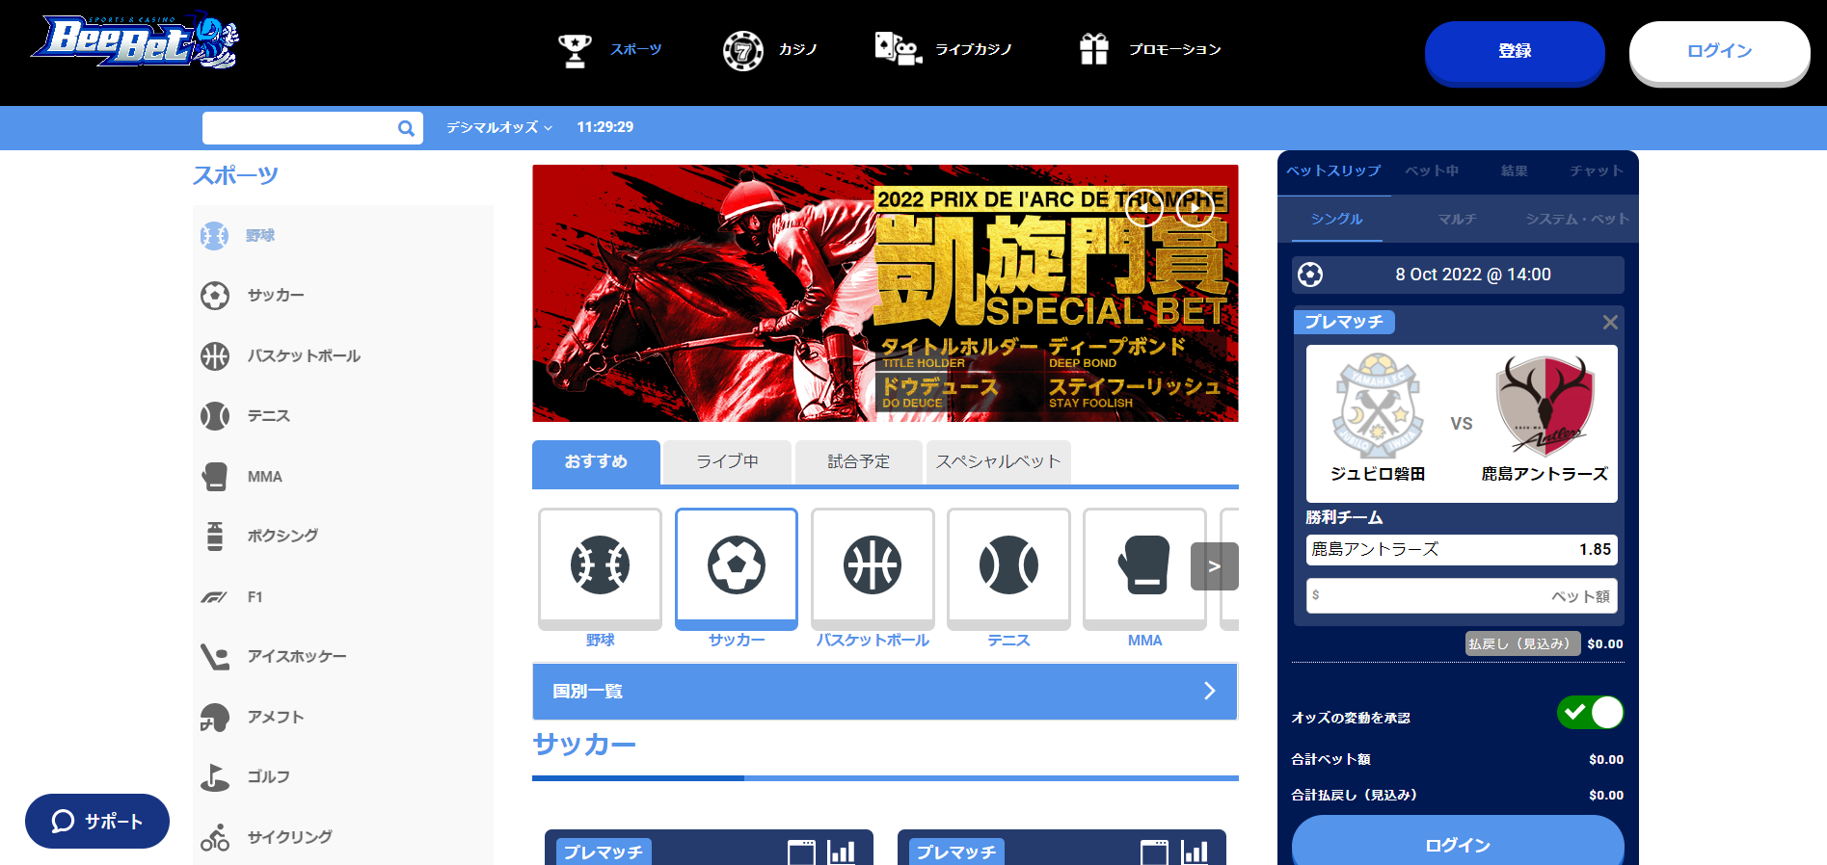Switch to the ベット中 tab
1827x865 pixels.
point(1432,171)
